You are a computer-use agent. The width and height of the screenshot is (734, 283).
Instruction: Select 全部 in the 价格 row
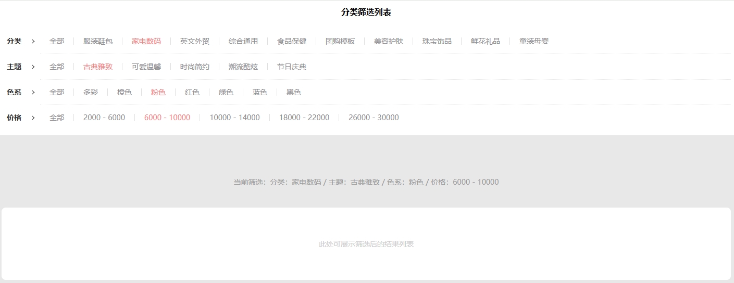[57, 118]
